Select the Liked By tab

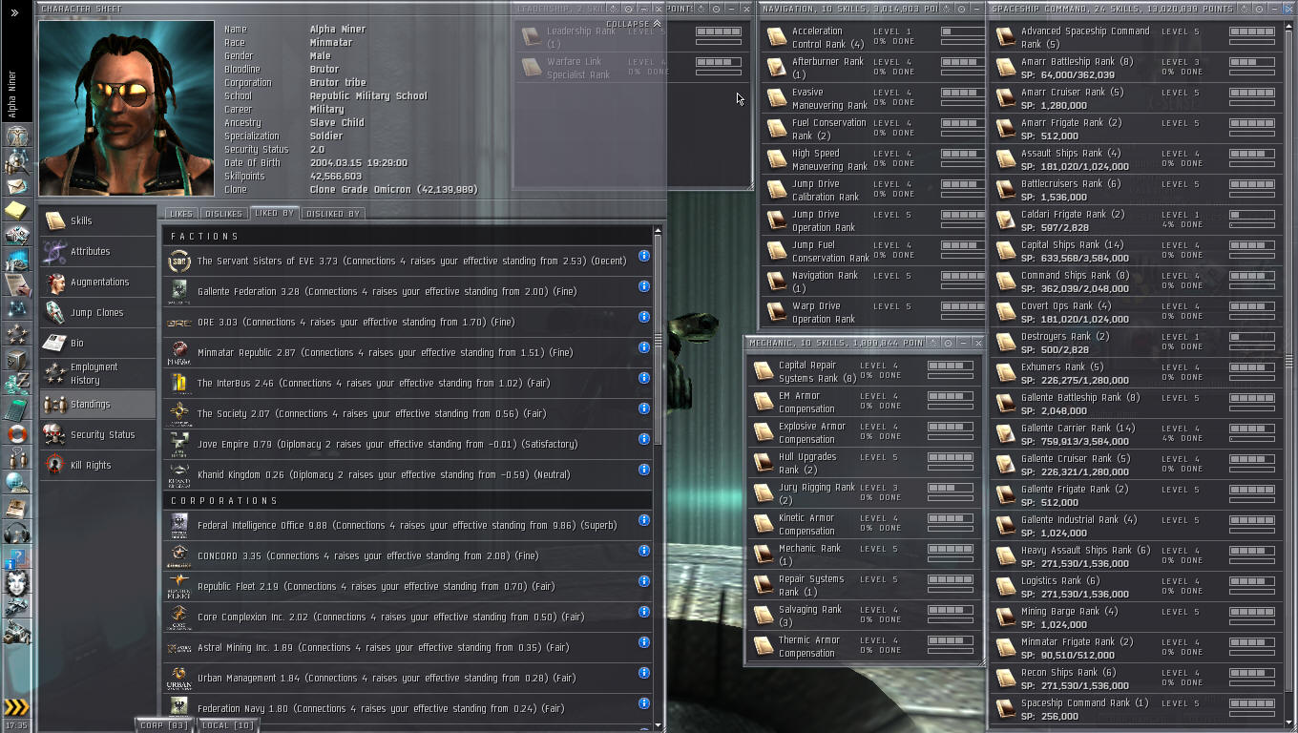(x=274, y=213)
